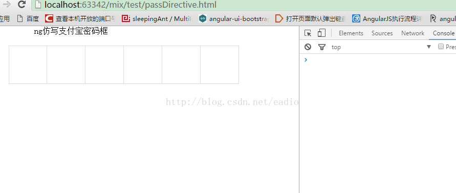
Task: Enable the Preserve log checkbox
Action: click(x=441, y=47)
